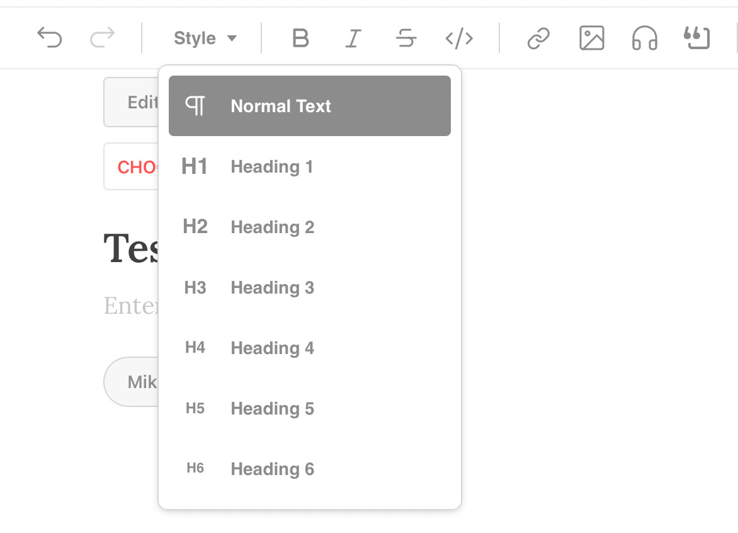
Task: Apply Bold formatting
Action: tap(300, 38)
